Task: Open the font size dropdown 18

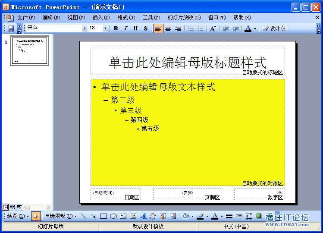Action: click(106, 28)
